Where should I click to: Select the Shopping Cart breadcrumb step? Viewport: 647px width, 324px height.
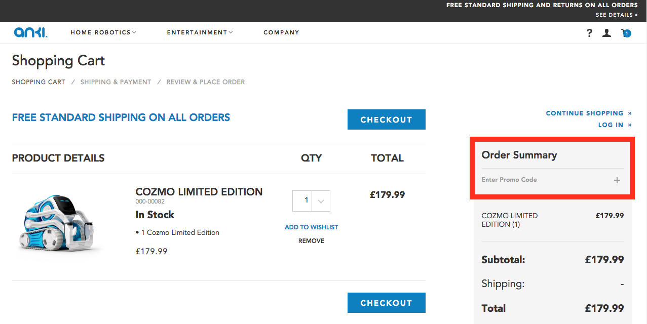(x=39, y=82)
